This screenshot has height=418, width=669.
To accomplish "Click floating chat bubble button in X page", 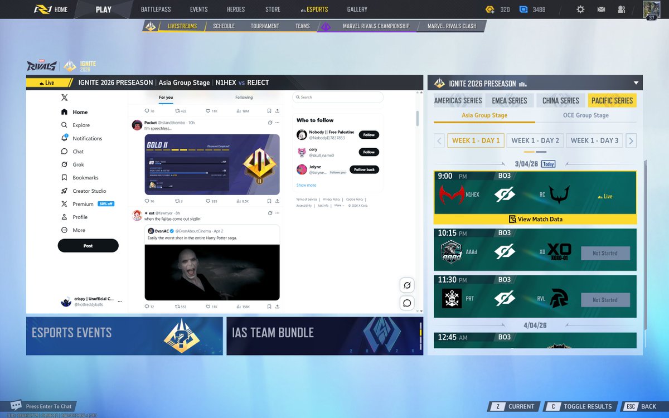I will (407, 303).
